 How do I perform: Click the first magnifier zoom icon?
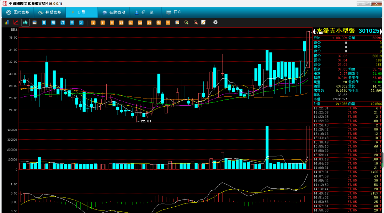coord(186,22)
